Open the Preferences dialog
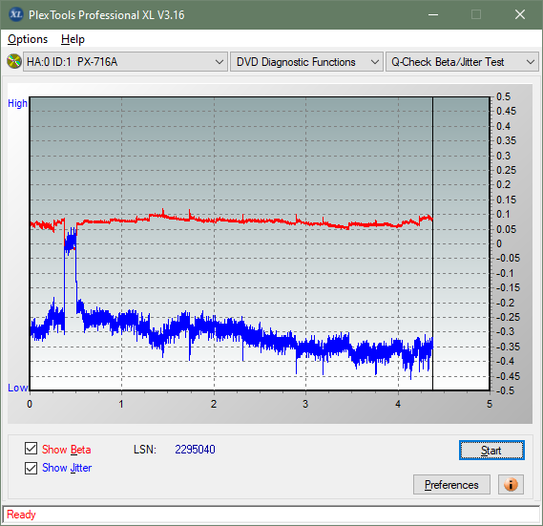The height and width of the screenshot is (526, 543). click(x=451, y=484)
